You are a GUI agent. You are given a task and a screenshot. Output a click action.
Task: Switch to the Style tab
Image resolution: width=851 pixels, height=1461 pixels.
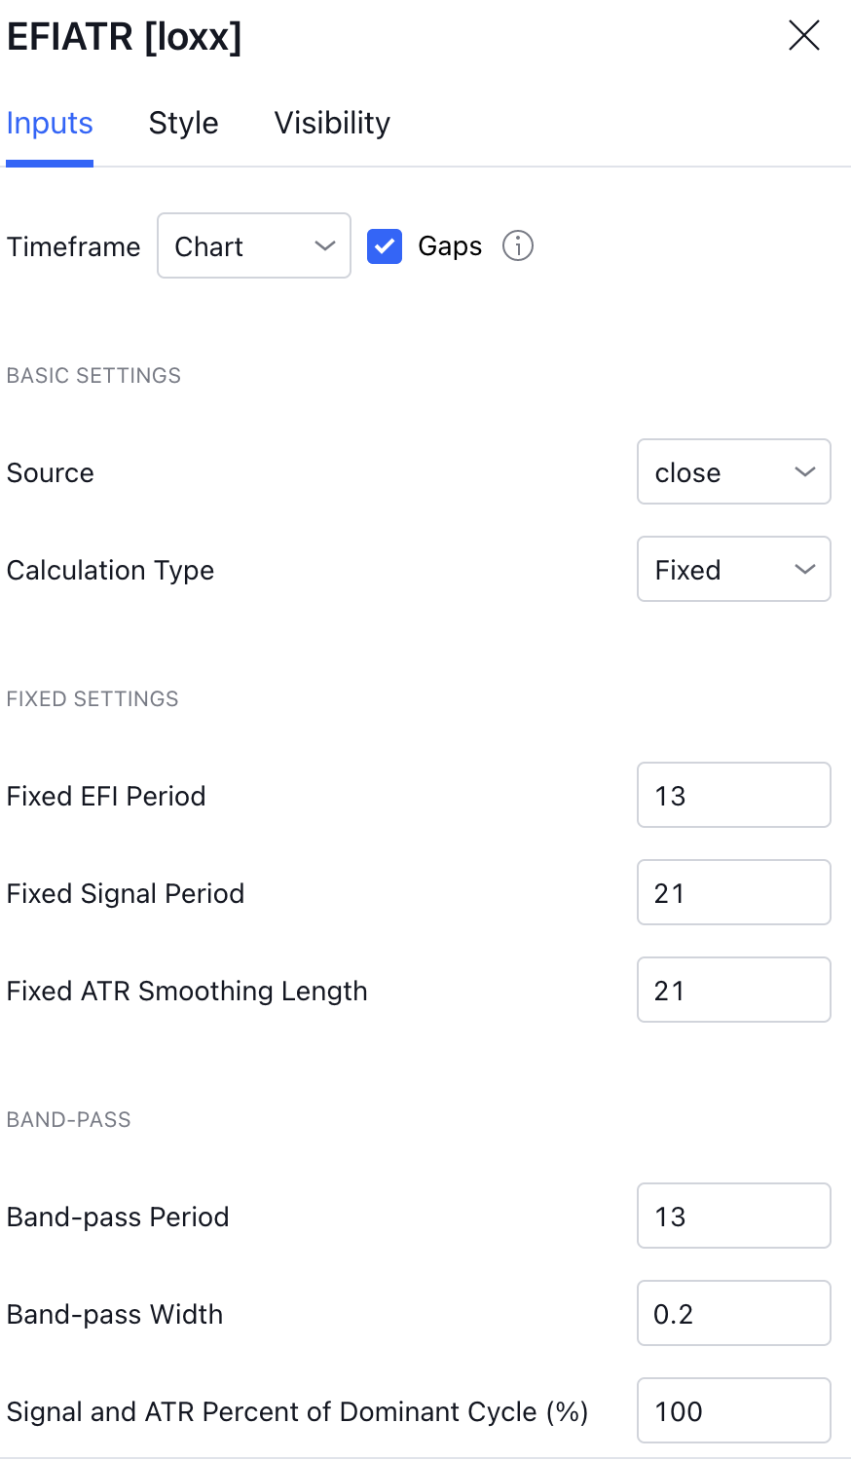[x=183, y=124]
